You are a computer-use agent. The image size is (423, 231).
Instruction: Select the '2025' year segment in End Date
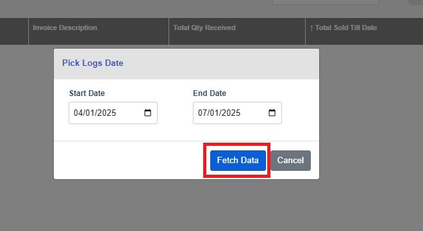[230, 113]
